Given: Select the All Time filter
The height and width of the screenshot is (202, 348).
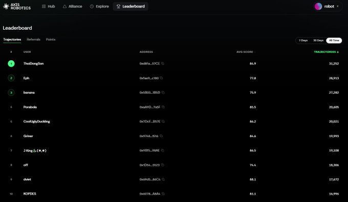Looking at the screenshot, I should coord(334,40).
